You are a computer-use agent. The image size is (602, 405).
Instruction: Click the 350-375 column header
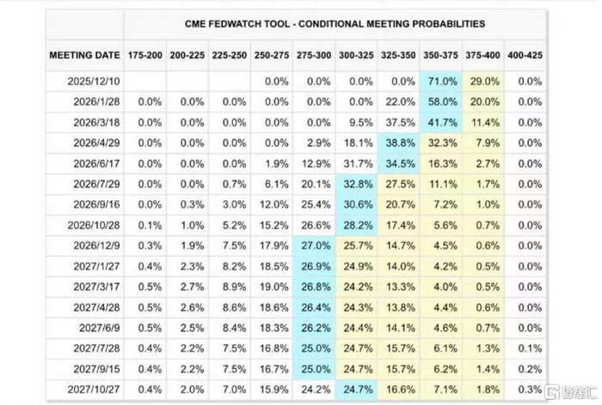click(440, 56)
